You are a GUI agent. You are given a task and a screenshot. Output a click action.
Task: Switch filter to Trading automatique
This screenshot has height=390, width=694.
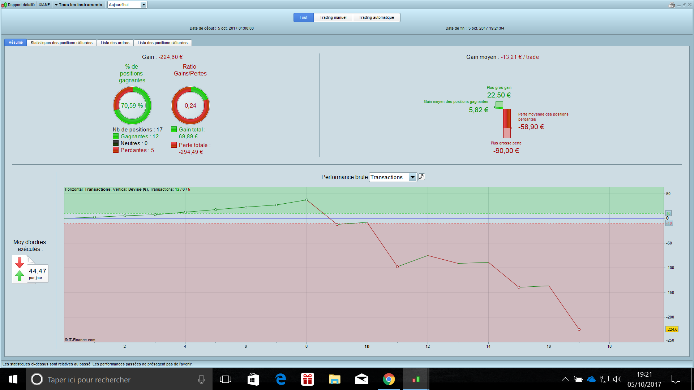(x=376, y=17)
